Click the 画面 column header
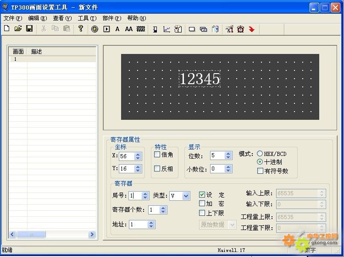This screenshot has width=344, height=257. (18, 52)
